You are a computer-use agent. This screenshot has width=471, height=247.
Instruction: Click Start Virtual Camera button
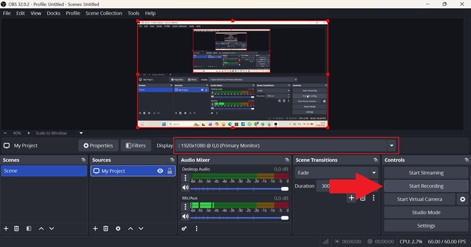(x=419, y=199)
